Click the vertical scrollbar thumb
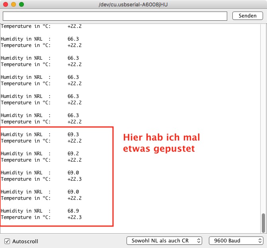 tap(263, 223)
